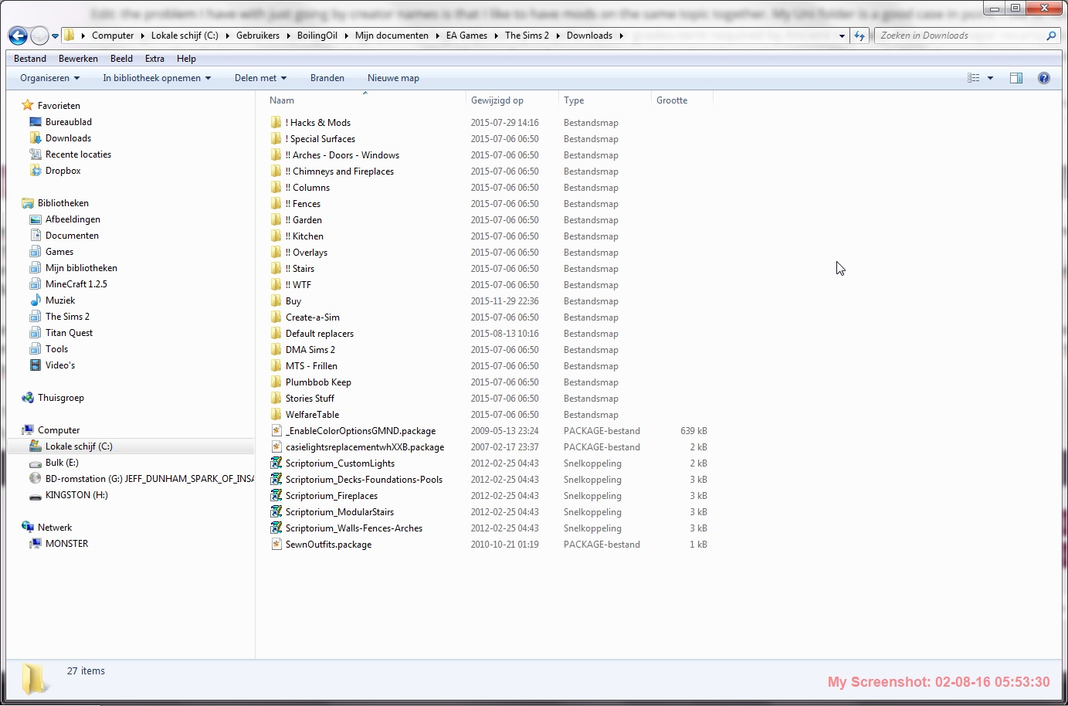Sort by the Gewijzigd op column header

tap(497, 100)
